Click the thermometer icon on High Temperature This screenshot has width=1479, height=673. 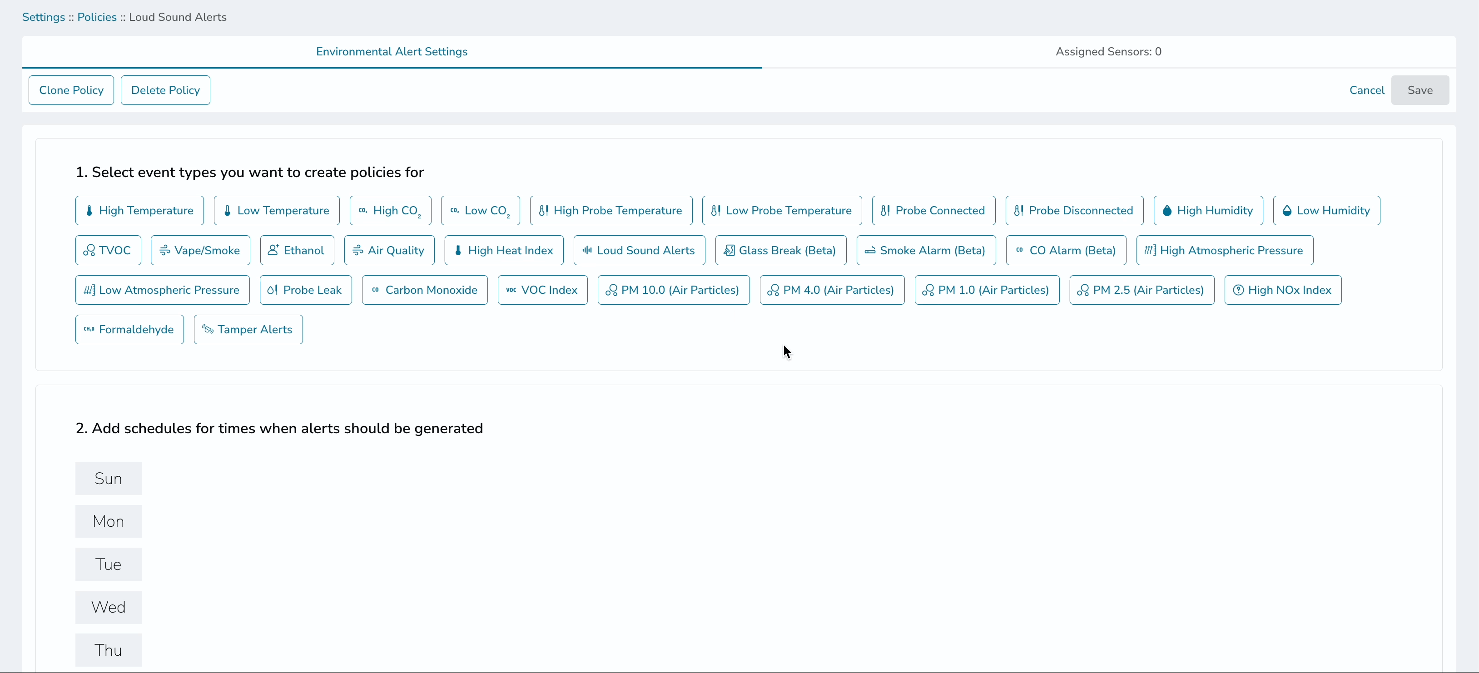(89, 211)
